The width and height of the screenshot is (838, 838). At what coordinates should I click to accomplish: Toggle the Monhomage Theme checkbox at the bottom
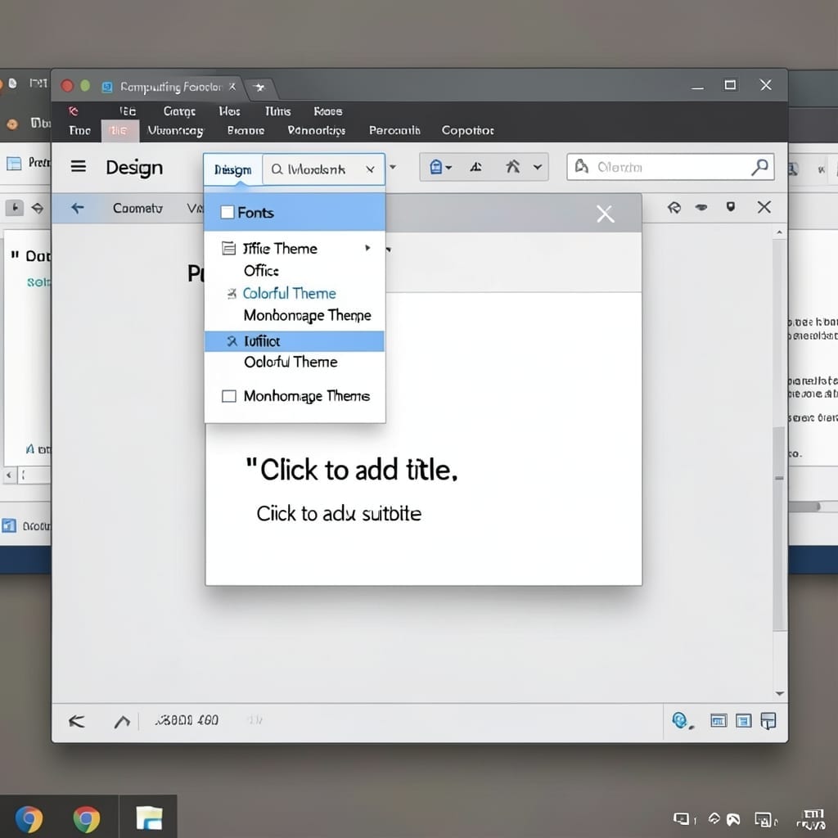pyautogui.click(x=229, y=396)
